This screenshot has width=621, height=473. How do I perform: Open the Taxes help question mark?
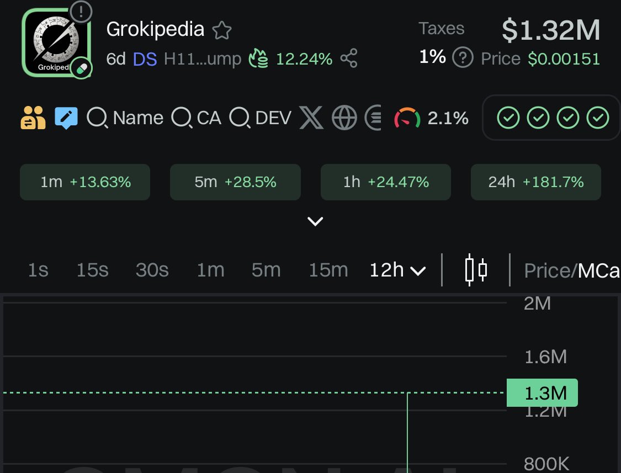[463, 58]
